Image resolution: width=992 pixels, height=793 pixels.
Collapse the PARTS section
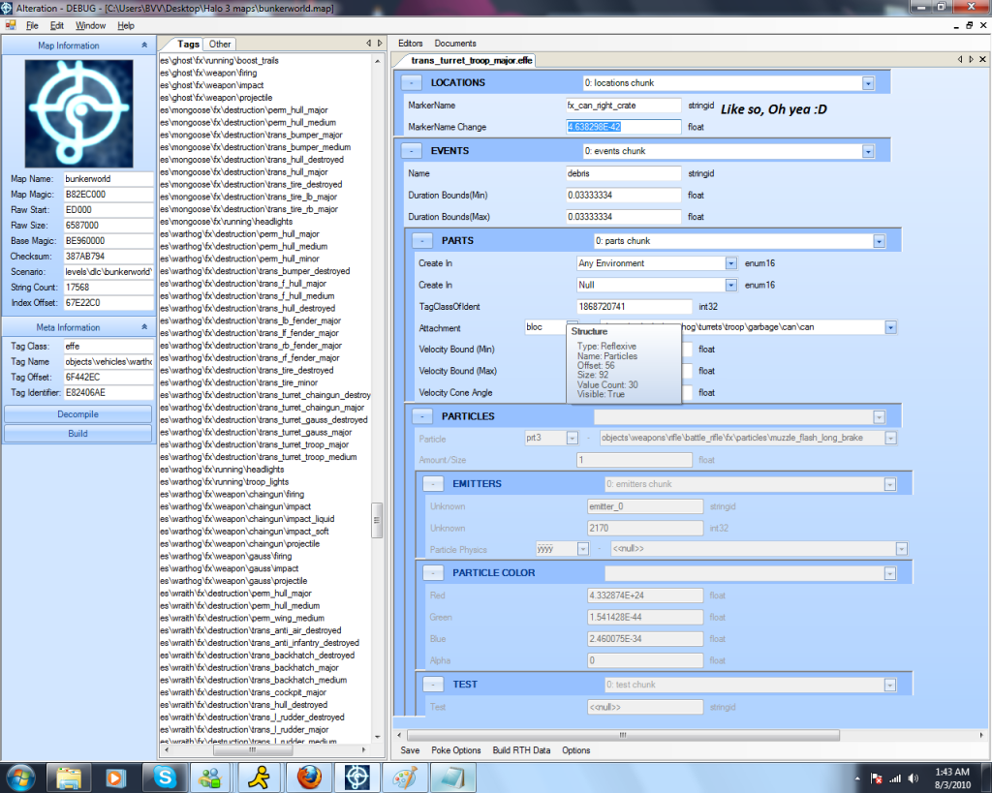pyautogui.click(x=422, y=241)
